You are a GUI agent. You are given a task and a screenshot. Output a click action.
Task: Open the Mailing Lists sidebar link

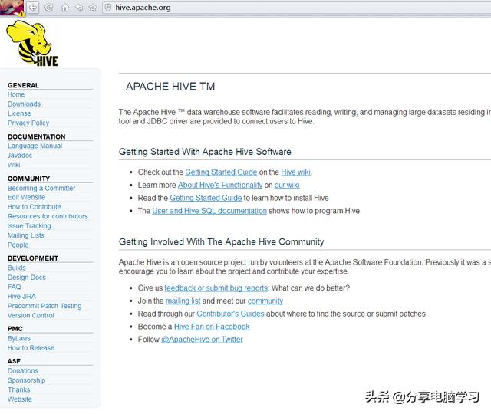(25, 235)
